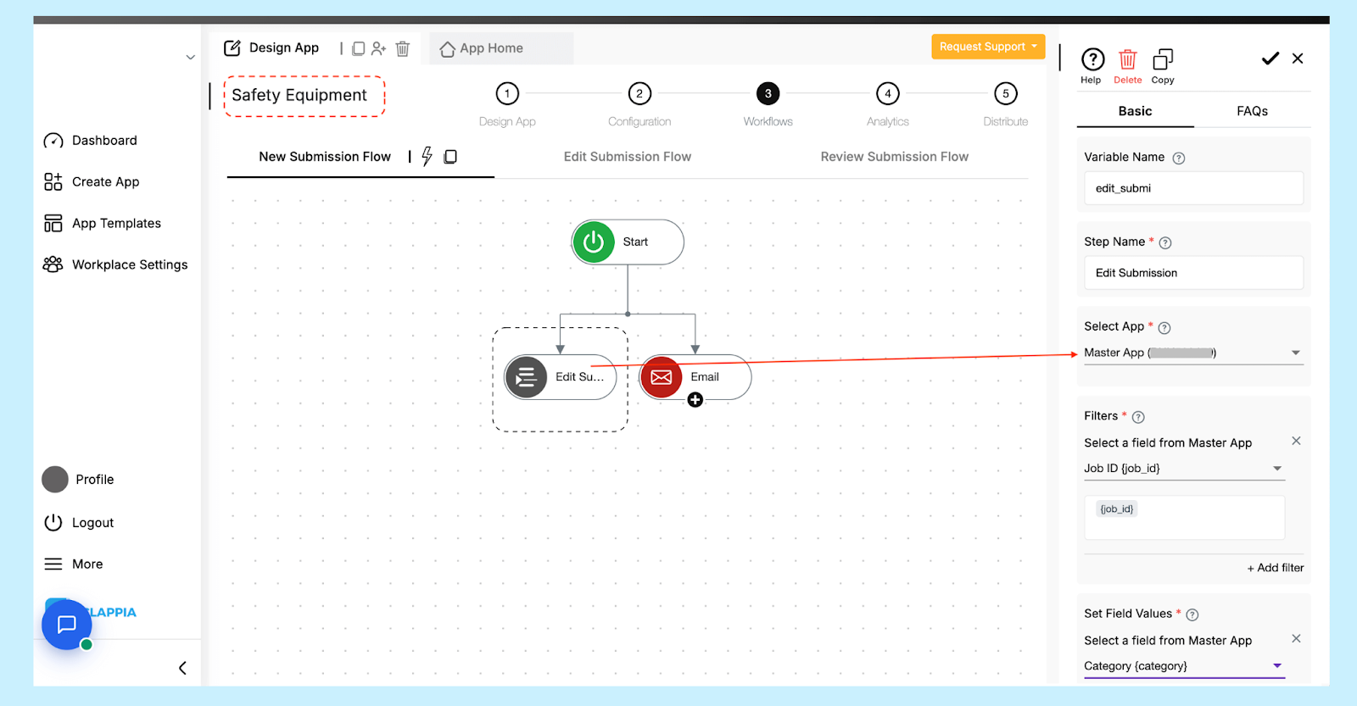
Task: Select the Email workflow node
Action: (x=695, y=377)
